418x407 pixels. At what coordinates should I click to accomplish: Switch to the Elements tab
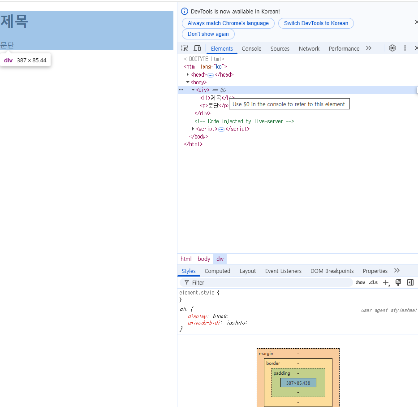click(222, 48)
